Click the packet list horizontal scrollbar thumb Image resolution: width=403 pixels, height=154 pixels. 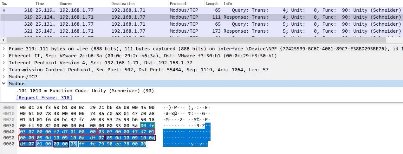point(196,40)
